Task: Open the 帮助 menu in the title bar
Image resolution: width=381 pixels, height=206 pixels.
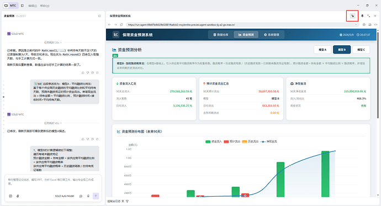Action: point(45,6)
